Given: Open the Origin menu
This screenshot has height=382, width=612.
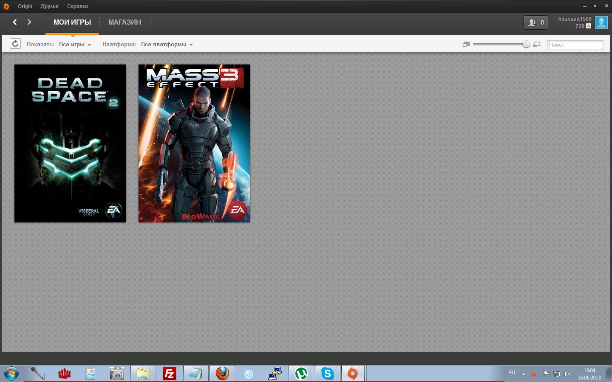Looking at the screenshot, I should [25, 6].
